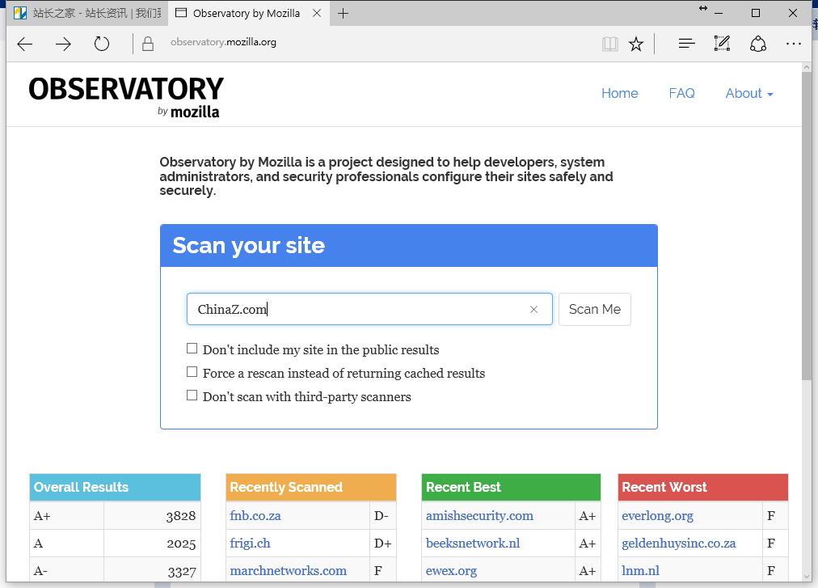This screenshot has width=818, height=588.
Task: Go back with the browser back arrow
Action: coord(24,44)
